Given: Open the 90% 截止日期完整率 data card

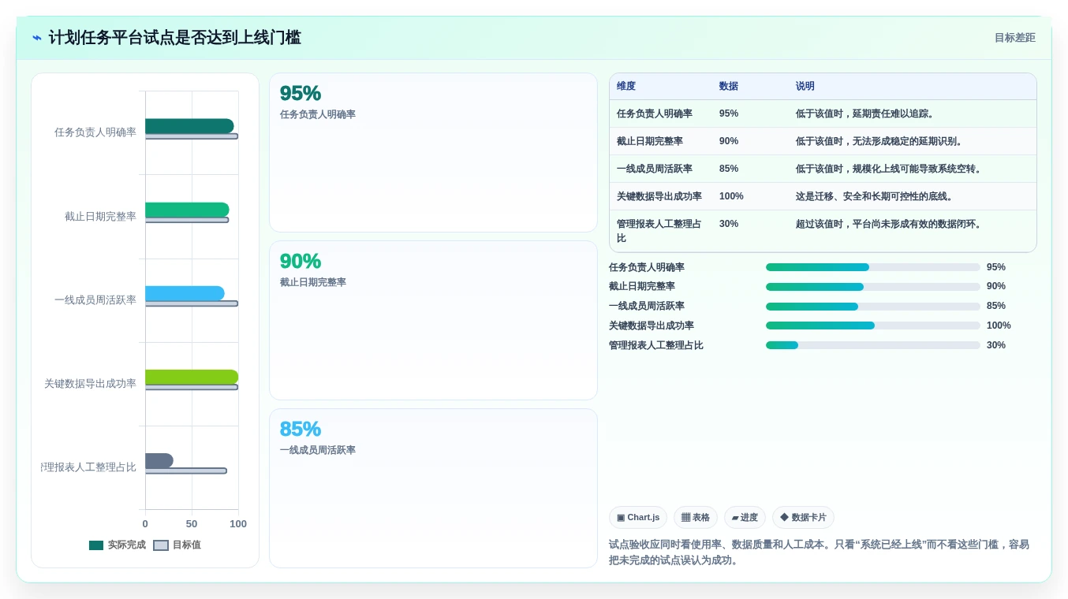Looking at the screenshot, I should (x=433, y=321).
